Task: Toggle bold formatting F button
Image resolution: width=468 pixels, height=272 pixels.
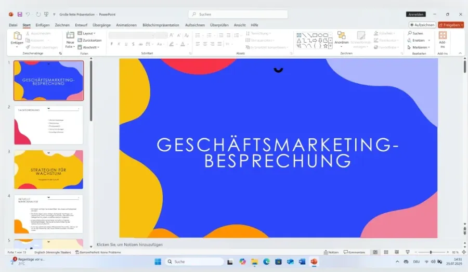Action: [x=112, y=44]
